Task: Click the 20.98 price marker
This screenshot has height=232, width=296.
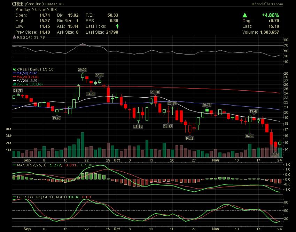Action: [x=172, y=103]
